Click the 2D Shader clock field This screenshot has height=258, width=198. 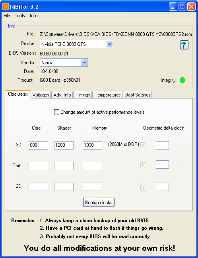[x=64, y=187]
